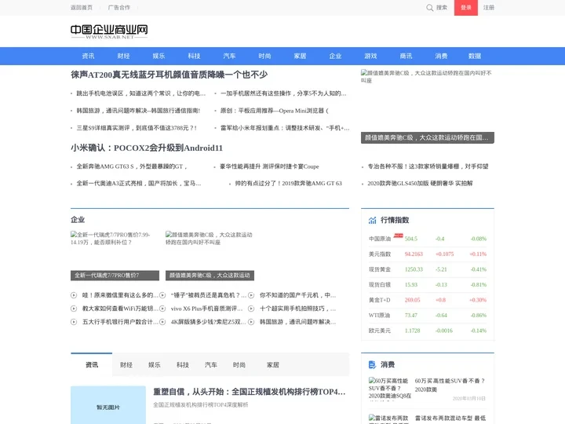
Task: Click the 消费 document icon
Action: 372,365
